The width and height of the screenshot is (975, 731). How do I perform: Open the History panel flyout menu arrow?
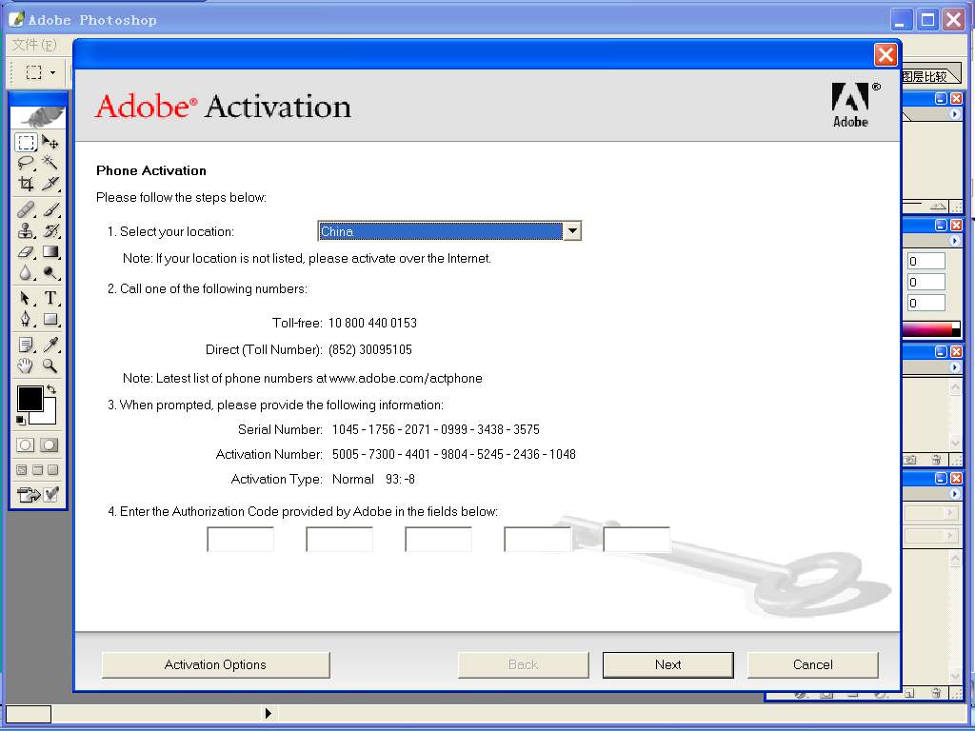tap(954, 367)
